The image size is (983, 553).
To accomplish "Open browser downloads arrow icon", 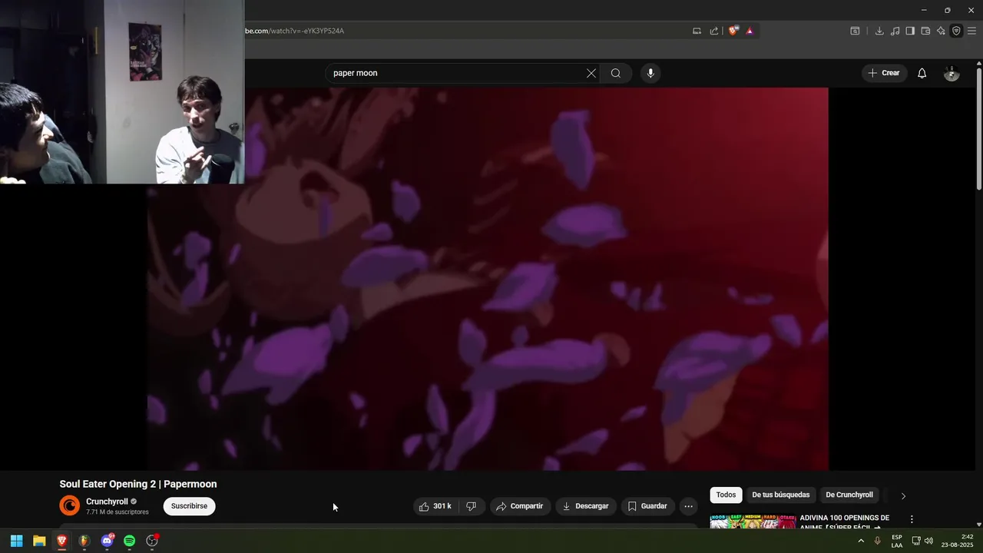I will [x=879, y=31].
